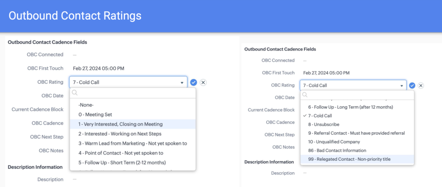Expand the left OBC Rating dropdown arrow
The image size is (442, 187).
click(182, 82)
